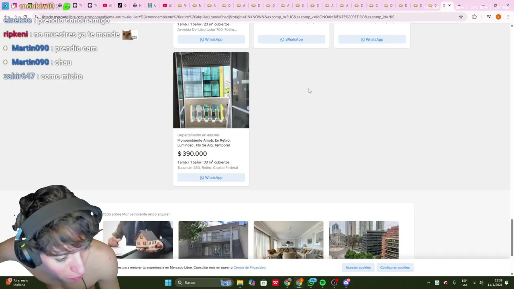Open OBS Studio taskbar icon
The height and width of the screenshot is (289, 514).
click(x=335, y=283)
